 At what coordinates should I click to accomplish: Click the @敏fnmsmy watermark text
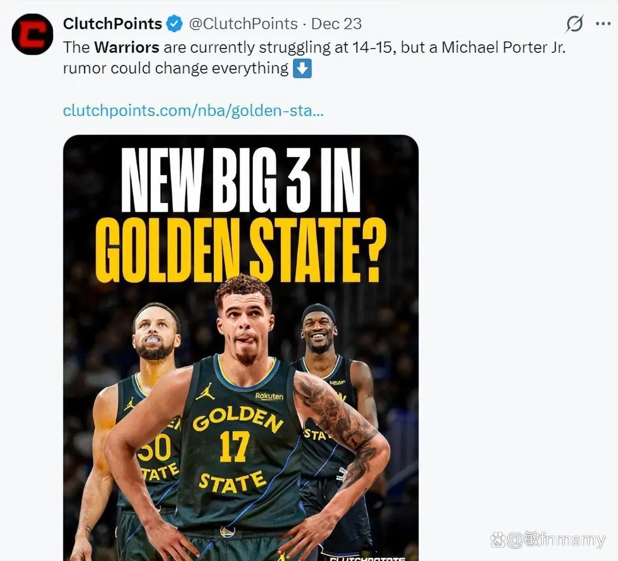click(556, 539)
